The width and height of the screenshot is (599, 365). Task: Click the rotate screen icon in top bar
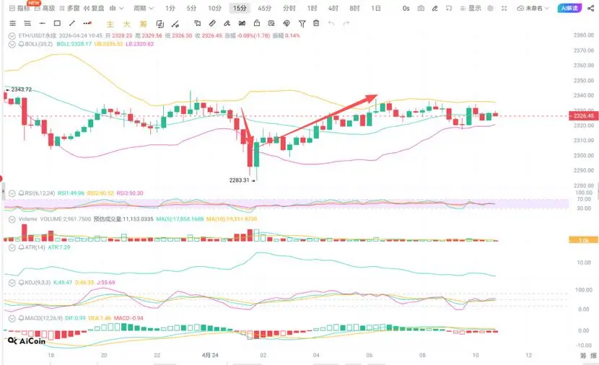click(449, 8)
